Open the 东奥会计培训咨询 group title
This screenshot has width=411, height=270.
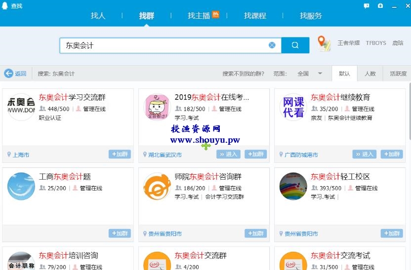(x=68, y=256)
